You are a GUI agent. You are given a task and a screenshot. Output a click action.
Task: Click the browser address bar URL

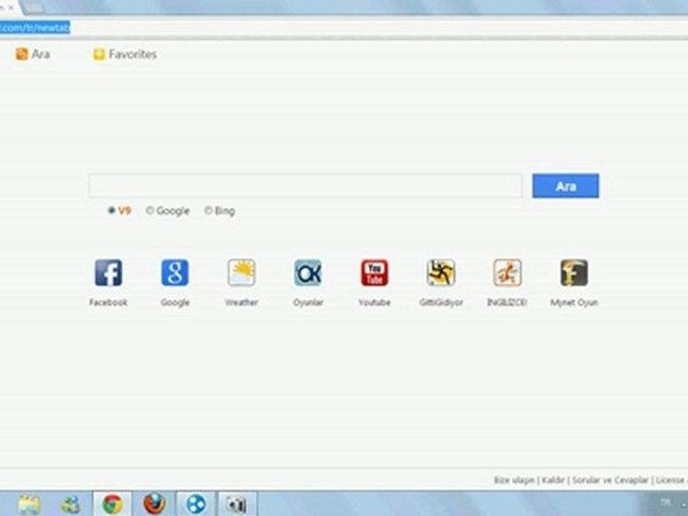[x=35, y=28]
